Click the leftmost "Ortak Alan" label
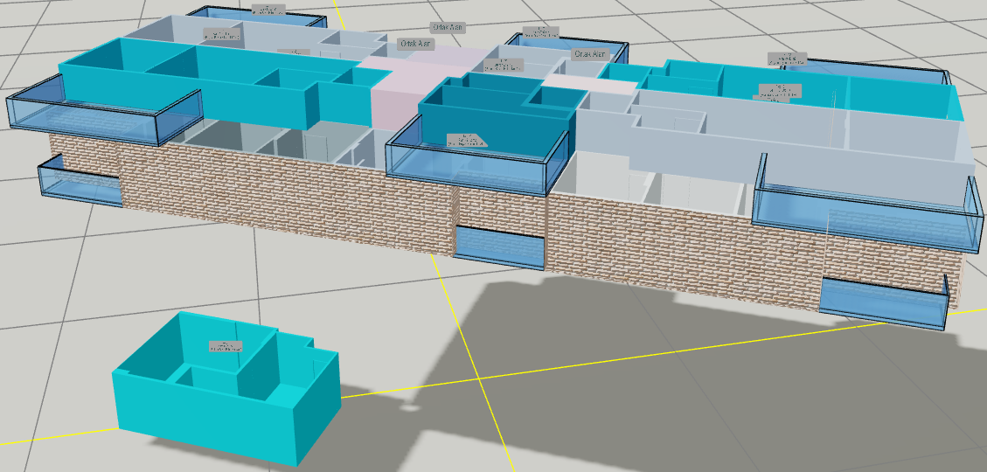This screenshot has height=472, width=987. point(415,43)
